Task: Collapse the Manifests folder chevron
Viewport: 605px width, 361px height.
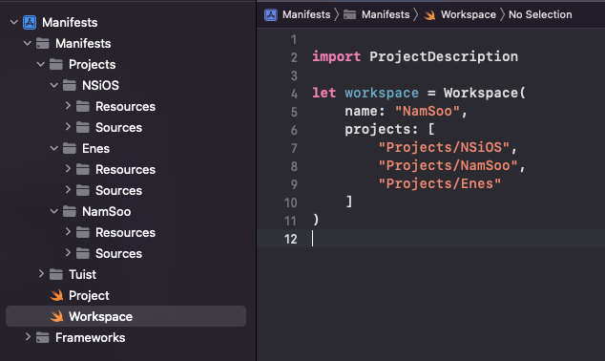Action: (28, 43)
